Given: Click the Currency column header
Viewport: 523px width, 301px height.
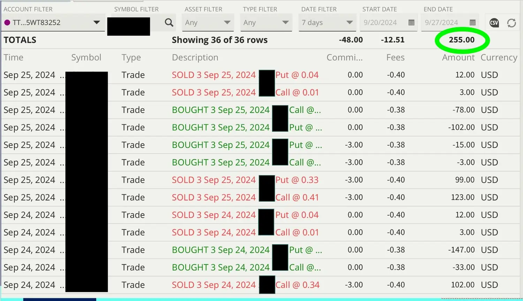Looking at the screenshot, I should tap(499, 58).
